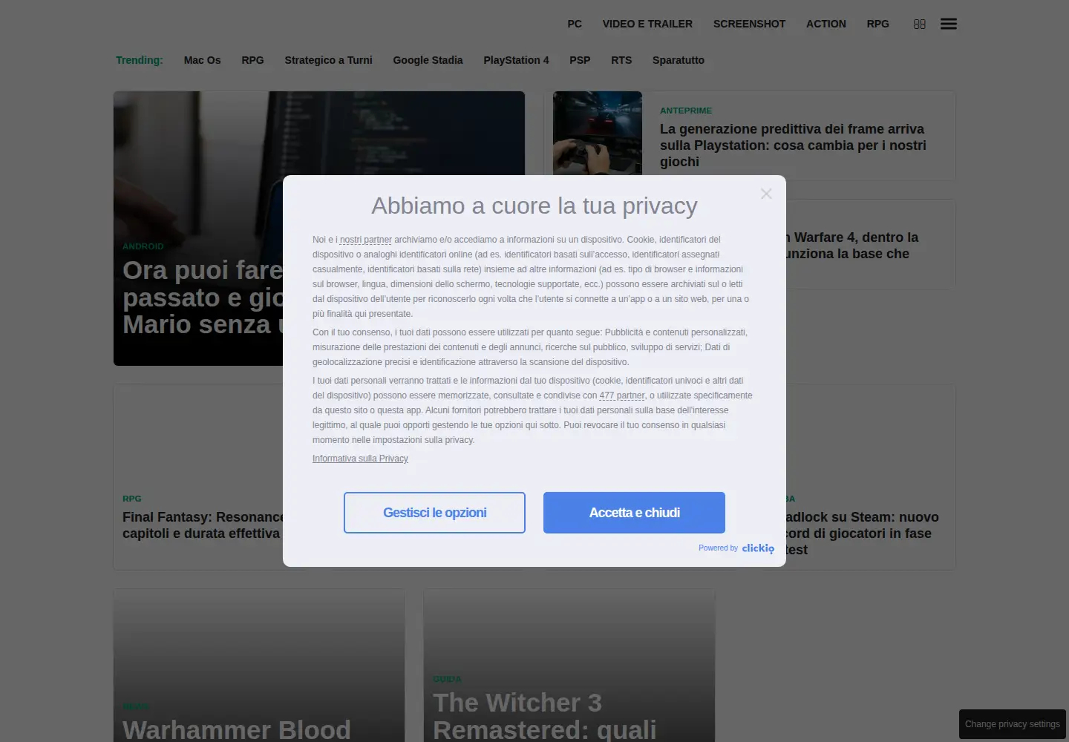The height and width of the screenshot is (742, 1069).
Task: Open 'The Witcher 3 Remastered' article headline
Action: point(545,715)
